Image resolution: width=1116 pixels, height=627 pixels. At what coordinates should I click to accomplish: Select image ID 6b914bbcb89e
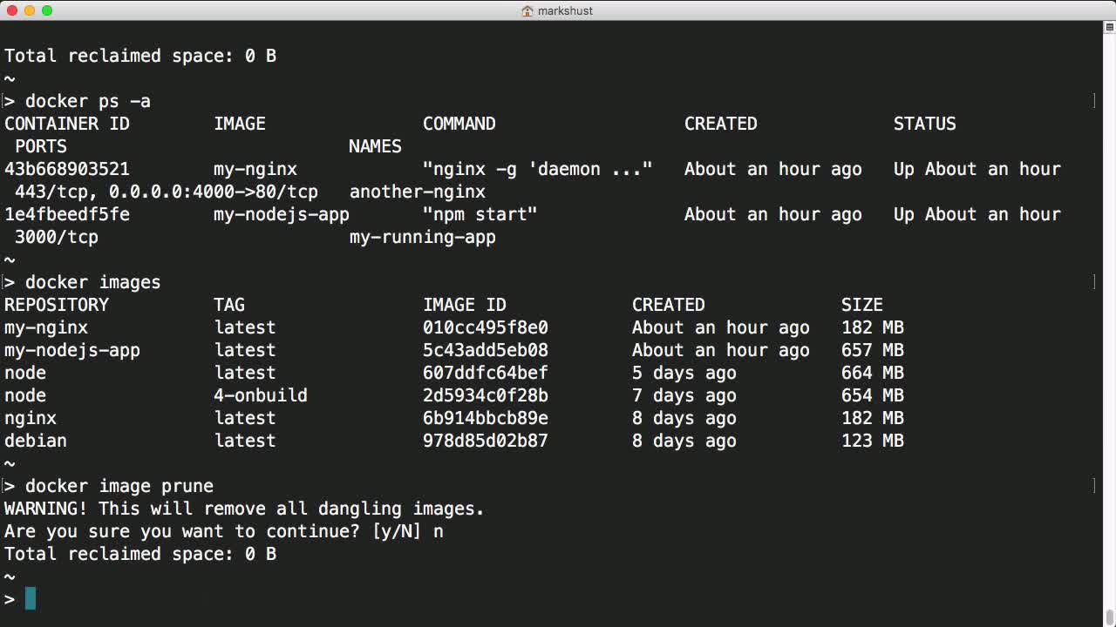pyautogui.click(x=486, y=418)
